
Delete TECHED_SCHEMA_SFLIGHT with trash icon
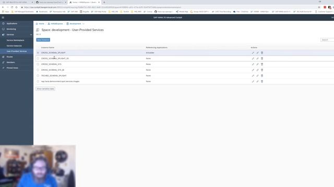point(262,76)
